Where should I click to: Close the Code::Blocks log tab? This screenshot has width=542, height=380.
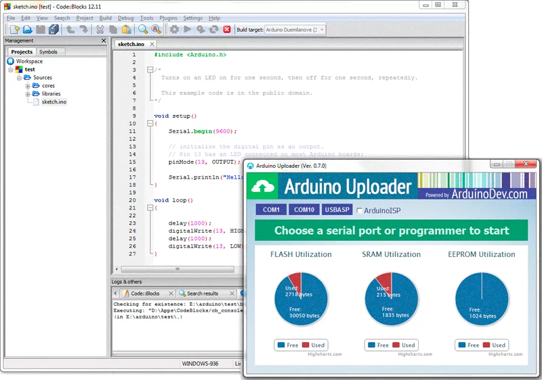click(x=171, y=293)
